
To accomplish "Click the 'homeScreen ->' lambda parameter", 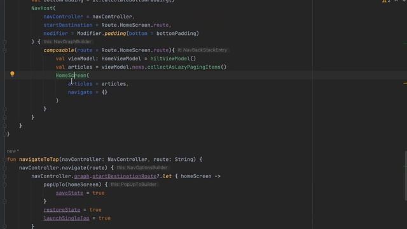I will pos(201,176).
